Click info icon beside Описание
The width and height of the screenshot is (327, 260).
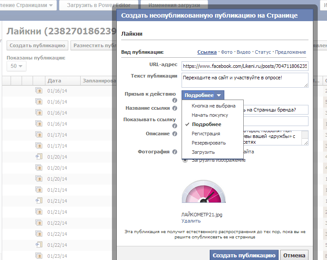[x=175, y=134]
